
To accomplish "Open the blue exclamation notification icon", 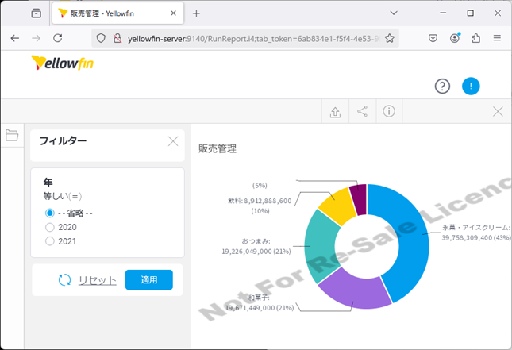I will click(471, 87).
